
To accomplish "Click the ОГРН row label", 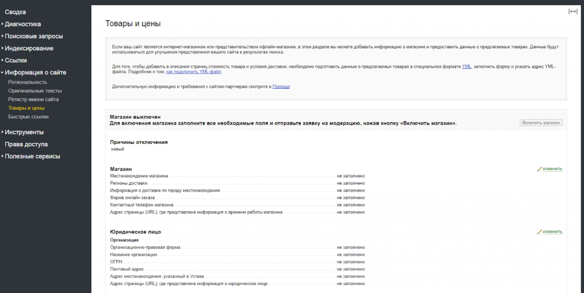I will pos(116,262).
